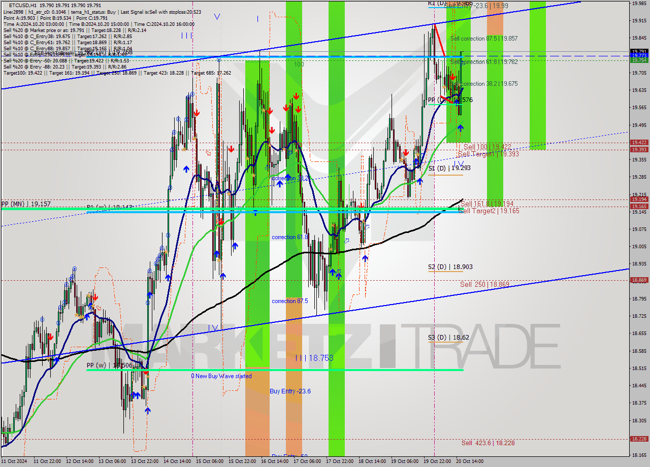Click the green 19.754 price tag on axis
This screenshot has height=467, width=650.
tap(639, 60)
